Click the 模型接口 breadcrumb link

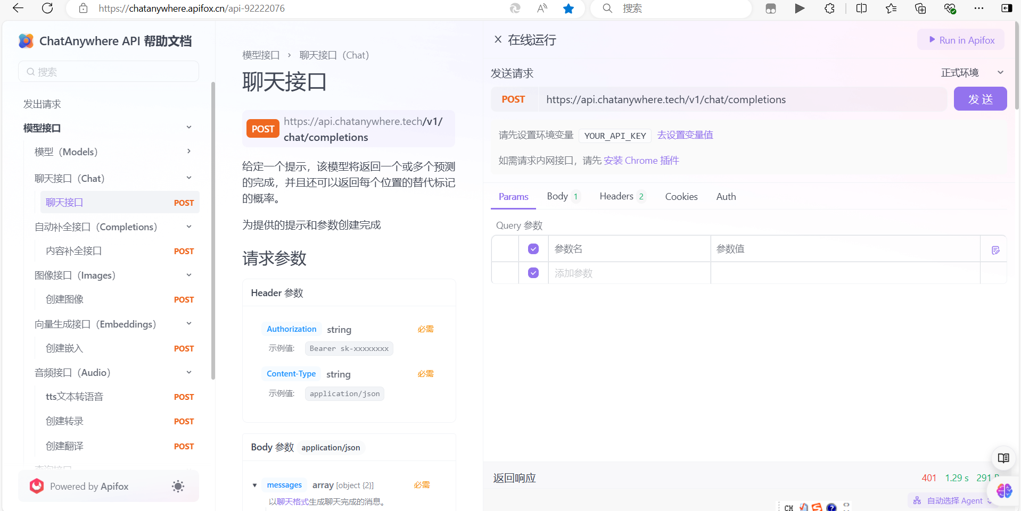point(261,55)
